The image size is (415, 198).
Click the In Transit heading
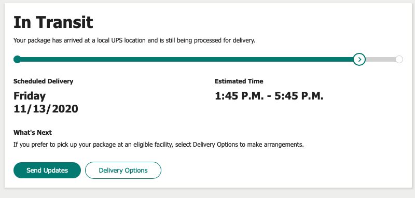click(53, 22)
